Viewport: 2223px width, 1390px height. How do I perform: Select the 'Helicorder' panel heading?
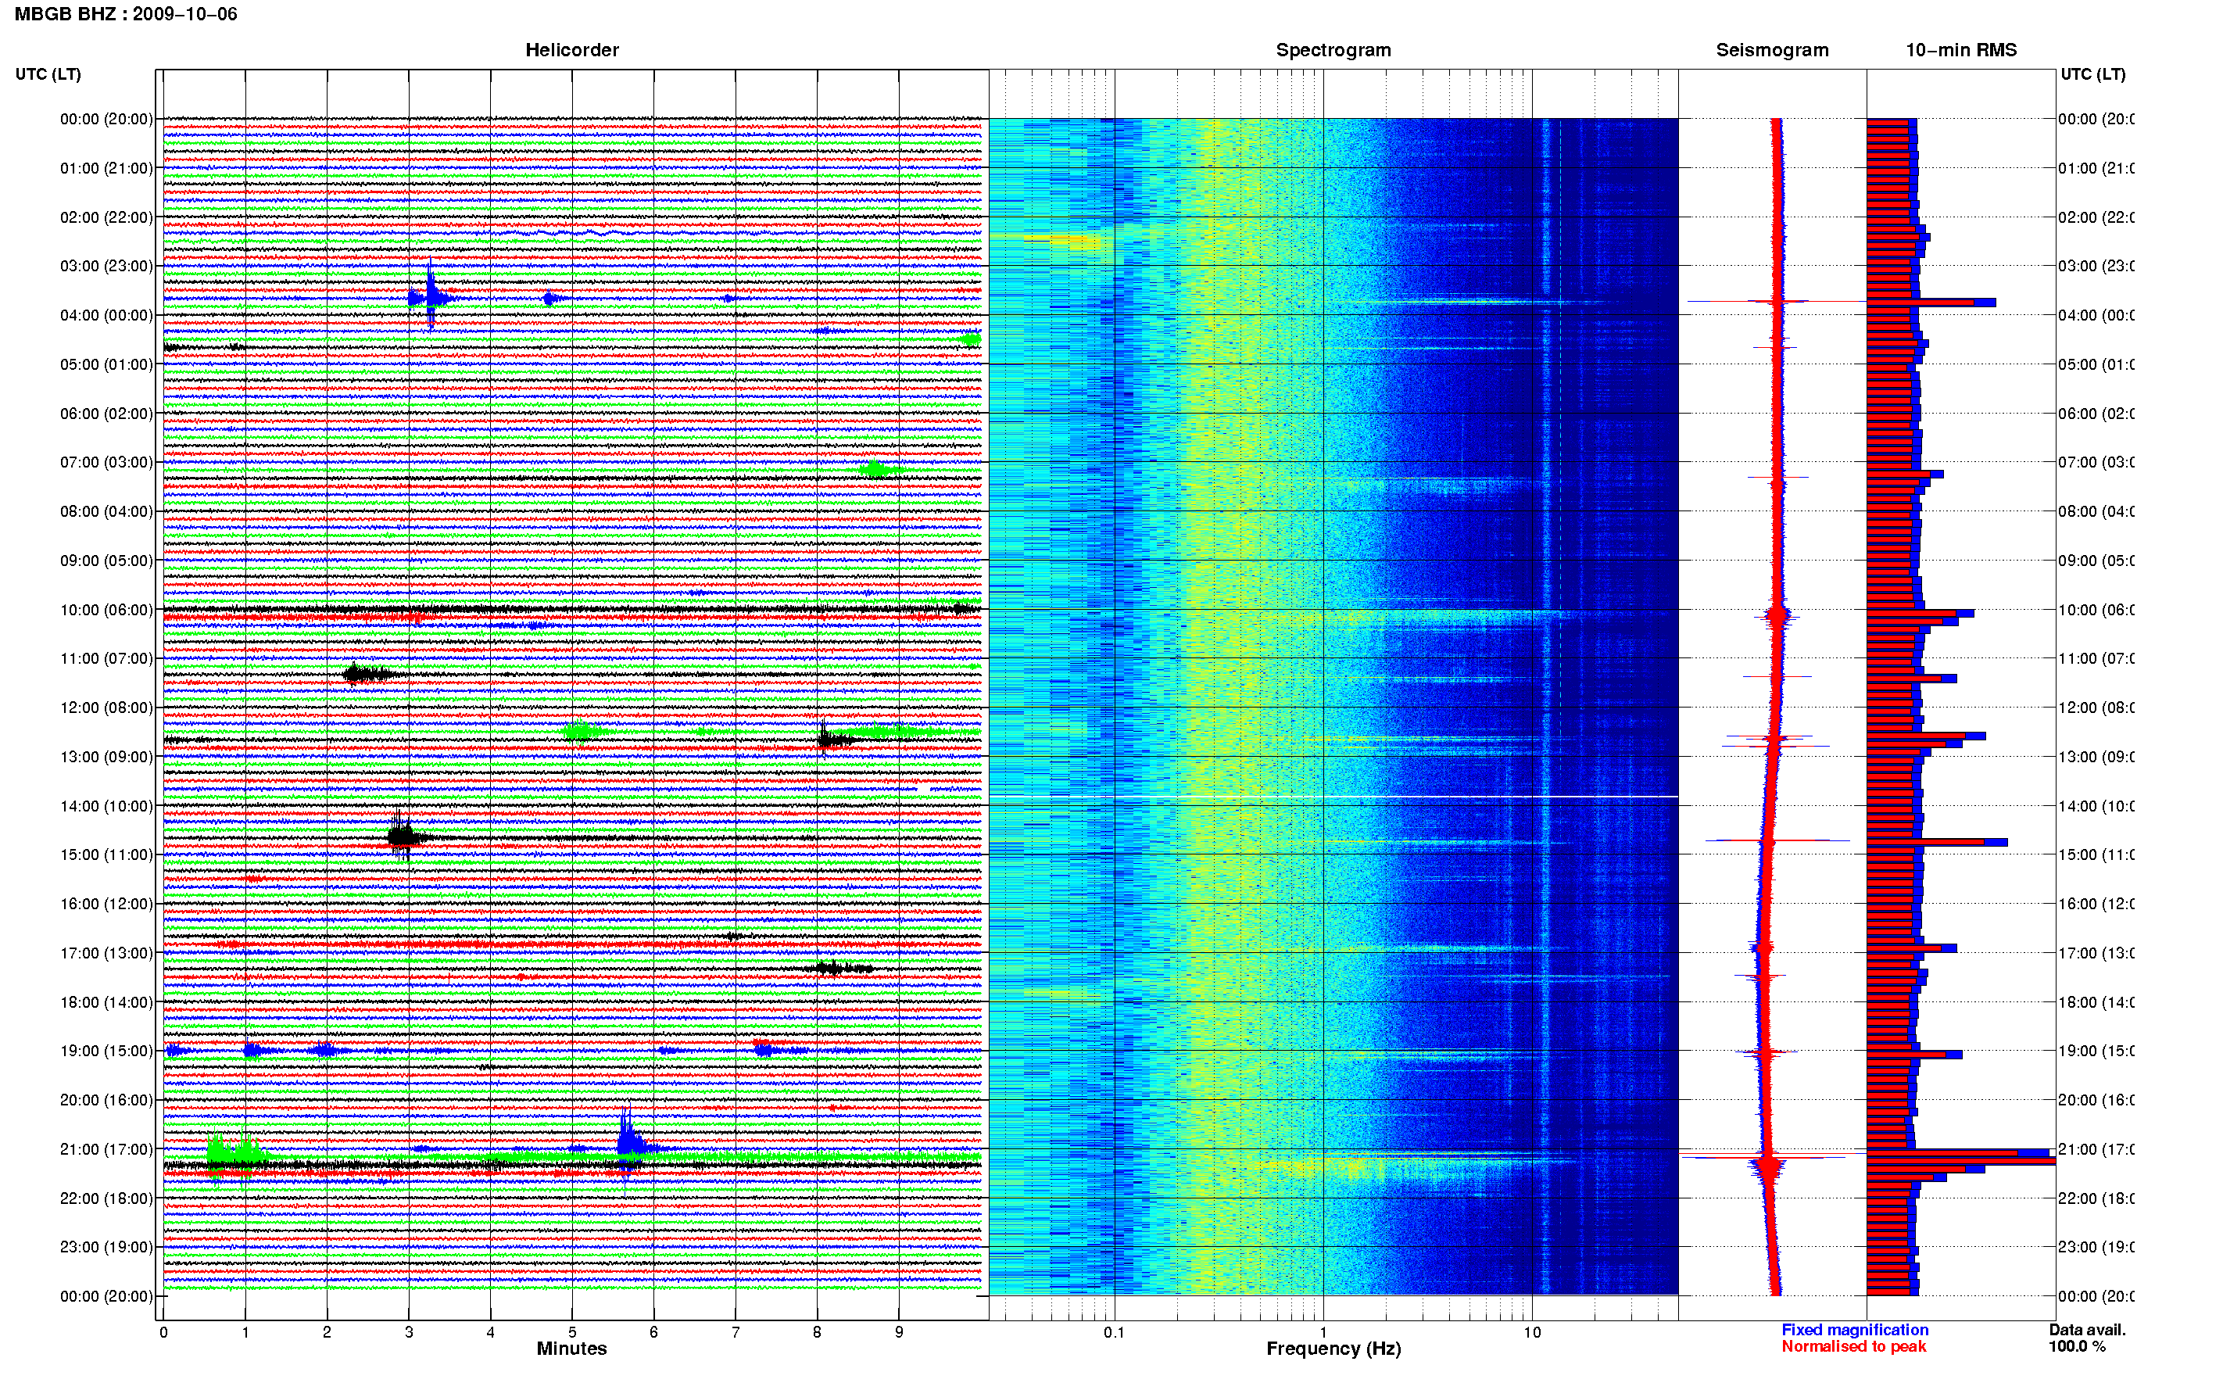[571, 50]
